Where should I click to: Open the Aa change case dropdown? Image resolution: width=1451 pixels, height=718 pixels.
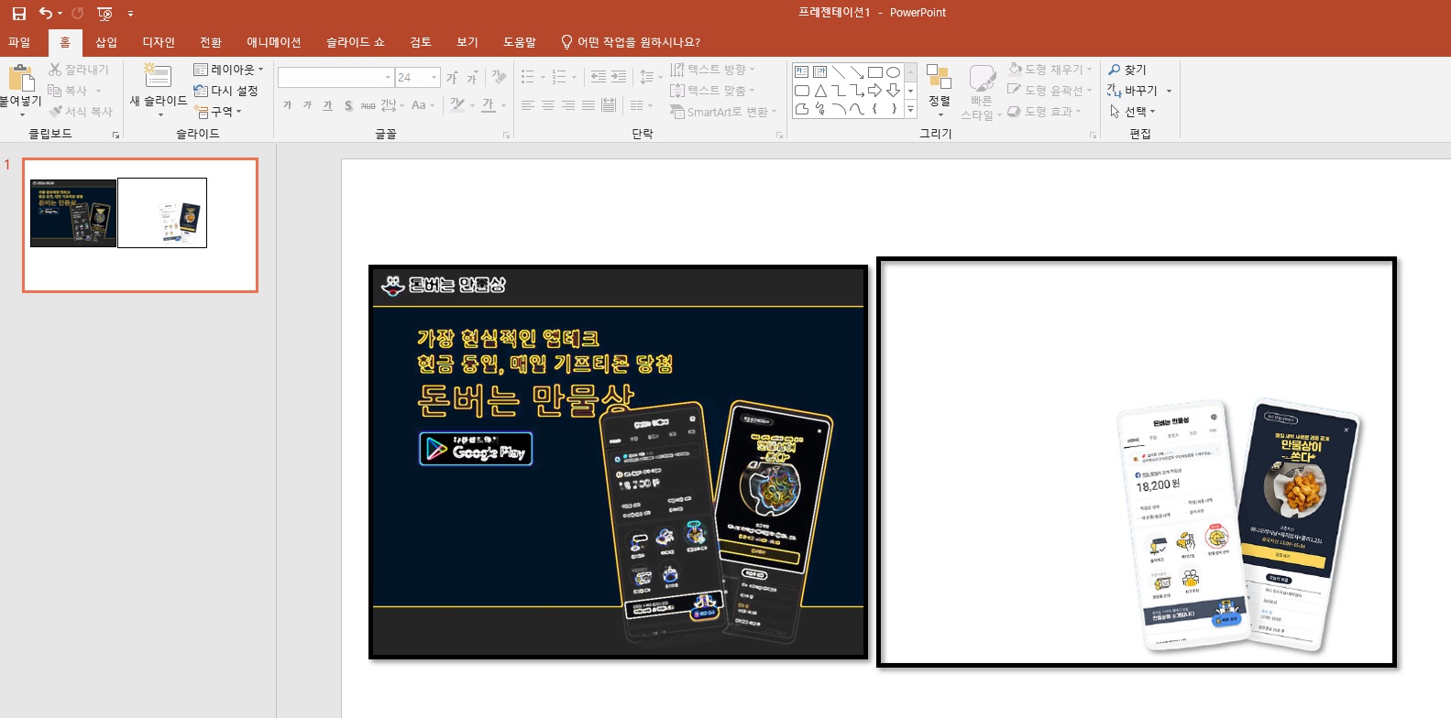423,105
